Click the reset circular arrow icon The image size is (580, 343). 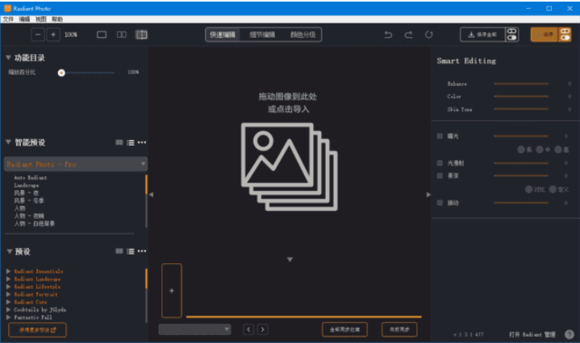pos(429,35)
